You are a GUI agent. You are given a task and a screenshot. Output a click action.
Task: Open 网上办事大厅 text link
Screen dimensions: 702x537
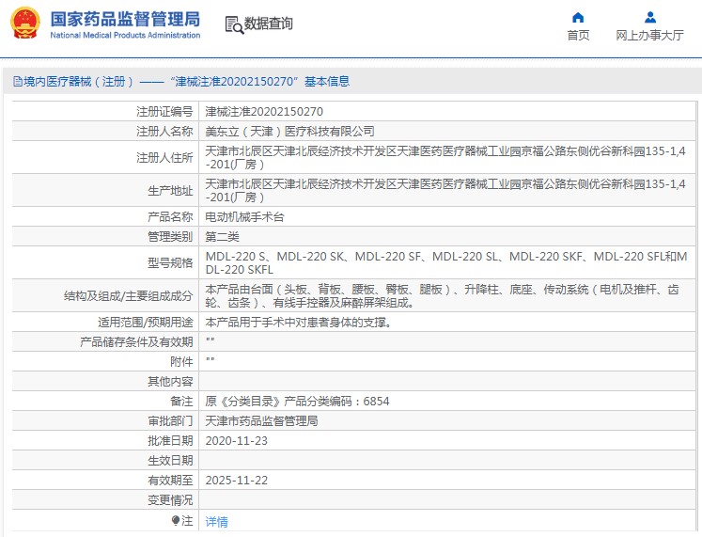pos(649,36)
